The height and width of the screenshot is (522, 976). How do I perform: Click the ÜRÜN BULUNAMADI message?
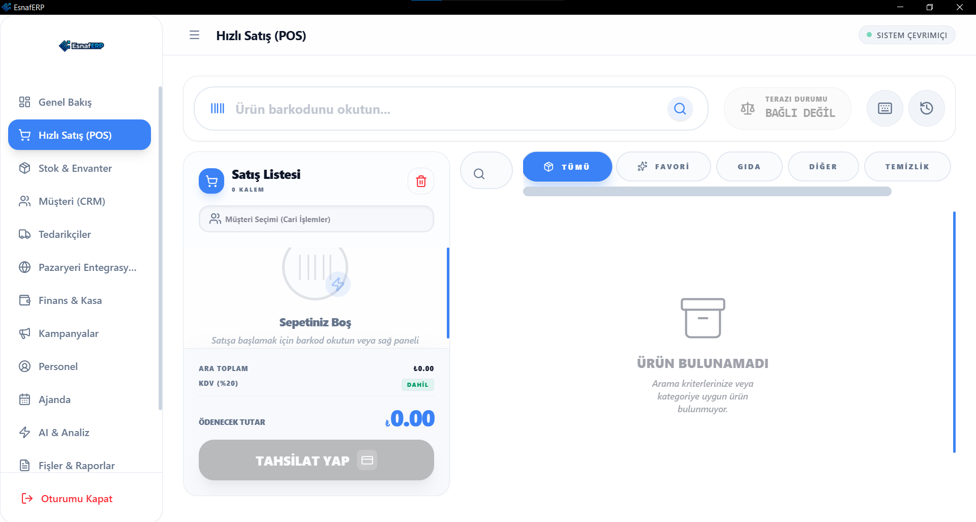point(703,363)
